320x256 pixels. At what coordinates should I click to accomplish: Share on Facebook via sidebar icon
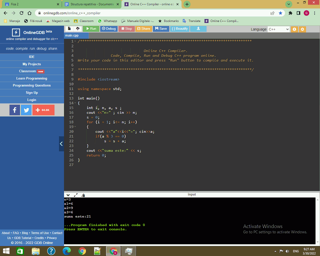coord(15,110)
